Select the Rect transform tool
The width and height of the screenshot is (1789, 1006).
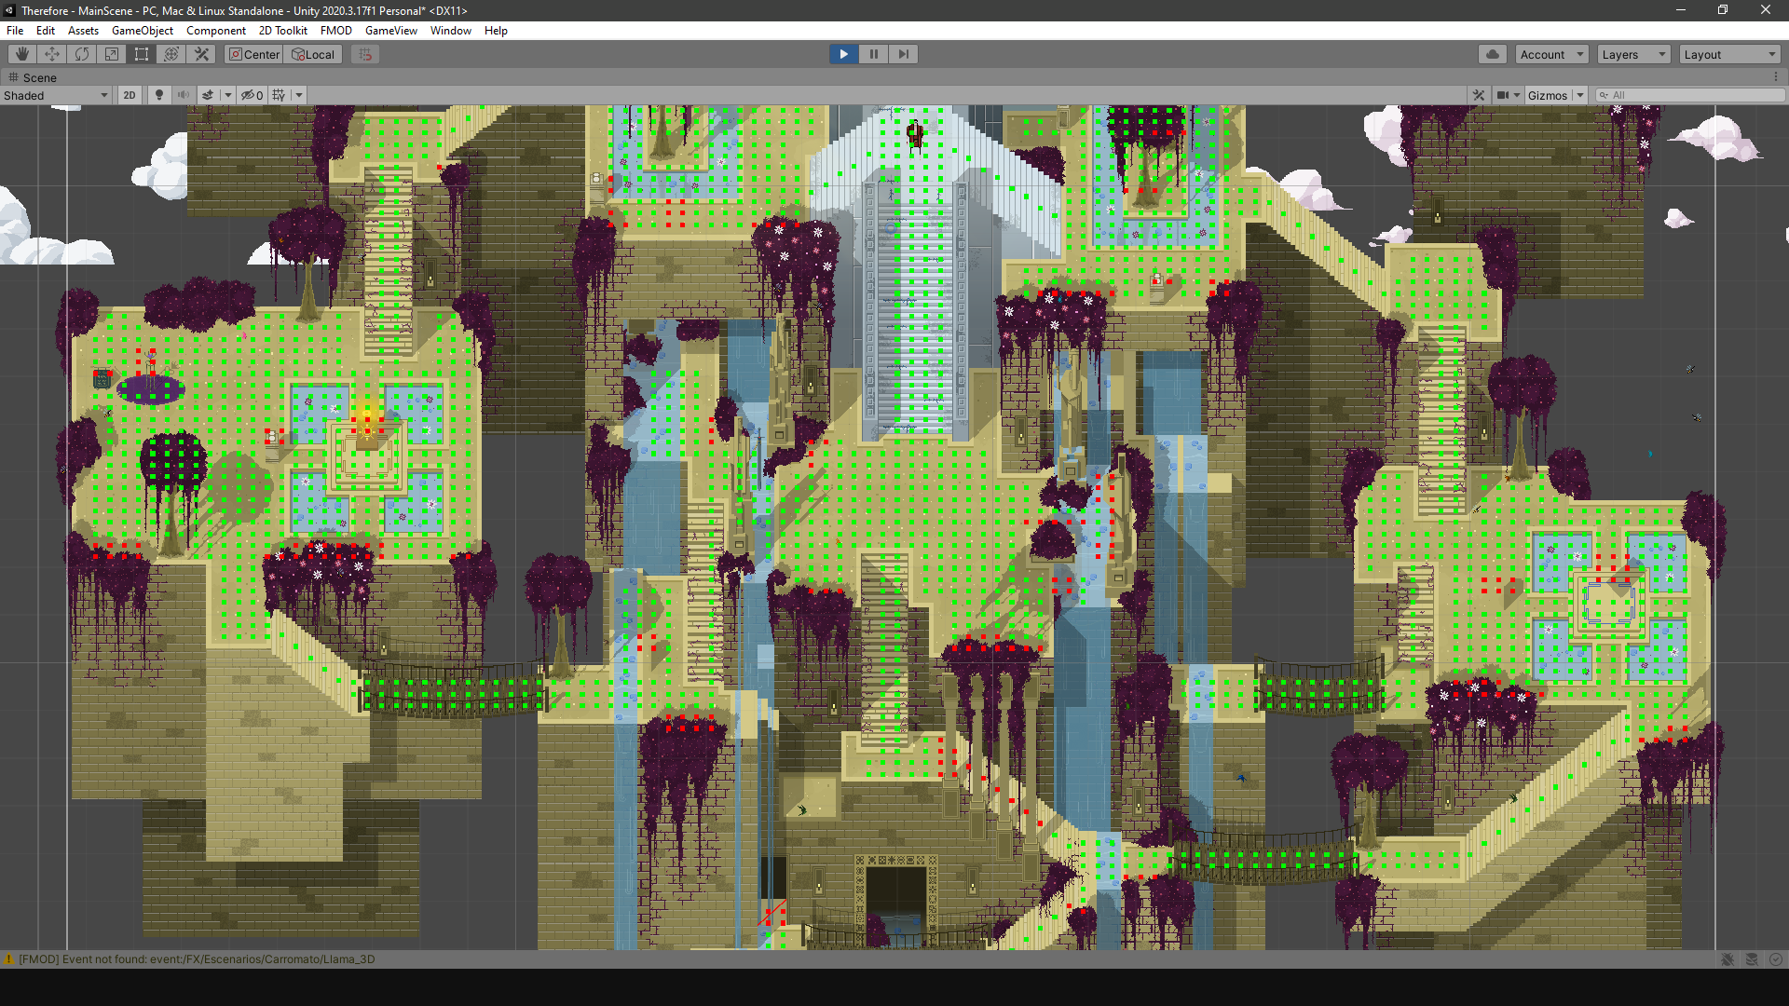pos(142,54)
